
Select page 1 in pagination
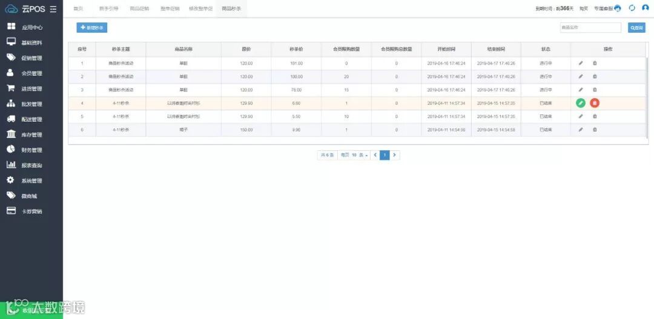point(385,155)
